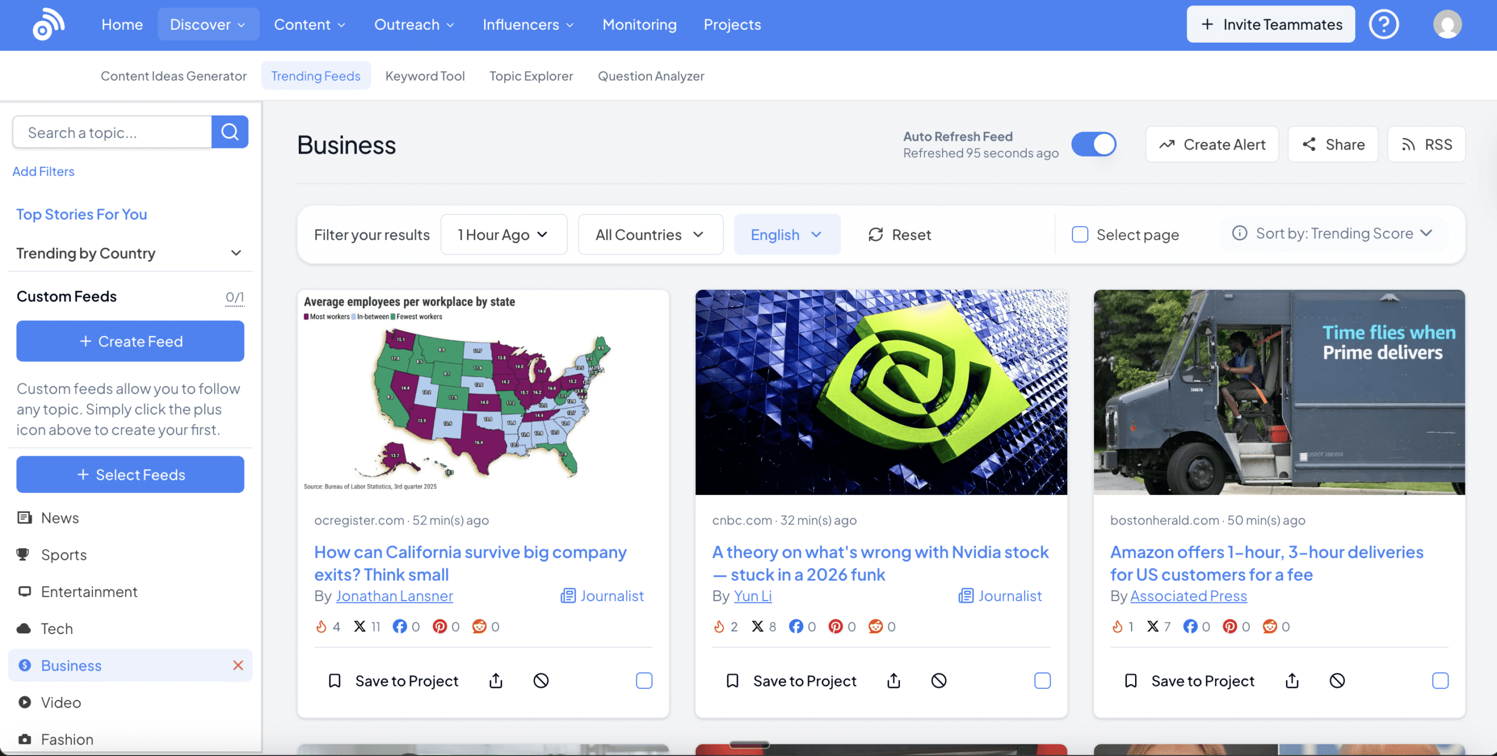Viewport: 1497px width, 756px height.
Task: Focus the Search a topic field
Action: tap(112, 132)
